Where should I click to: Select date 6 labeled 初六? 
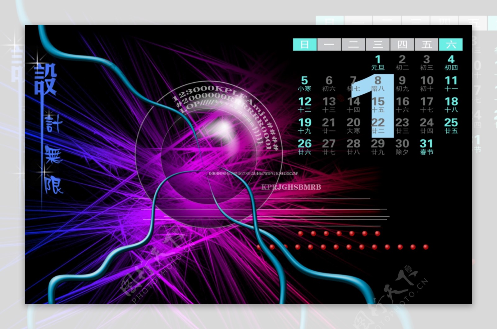pyautogui.click(x=329, y=83)
